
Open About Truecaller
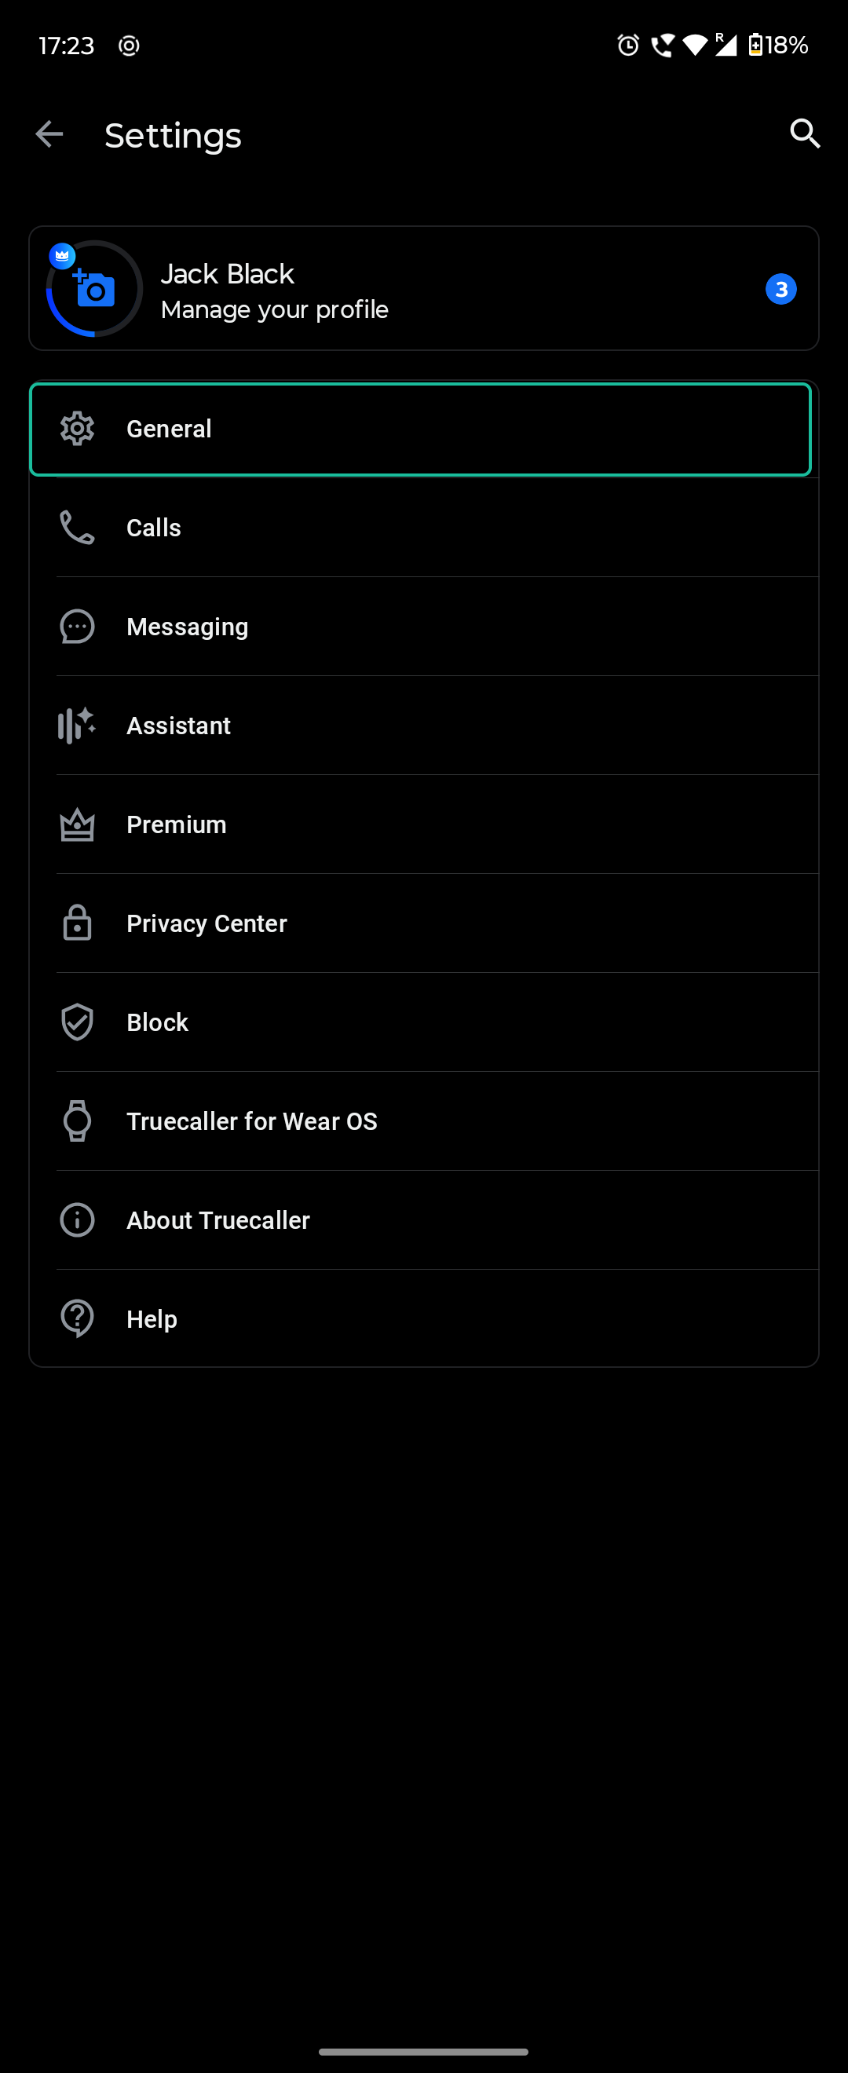pyautogui.click(x=424, y=1220)
